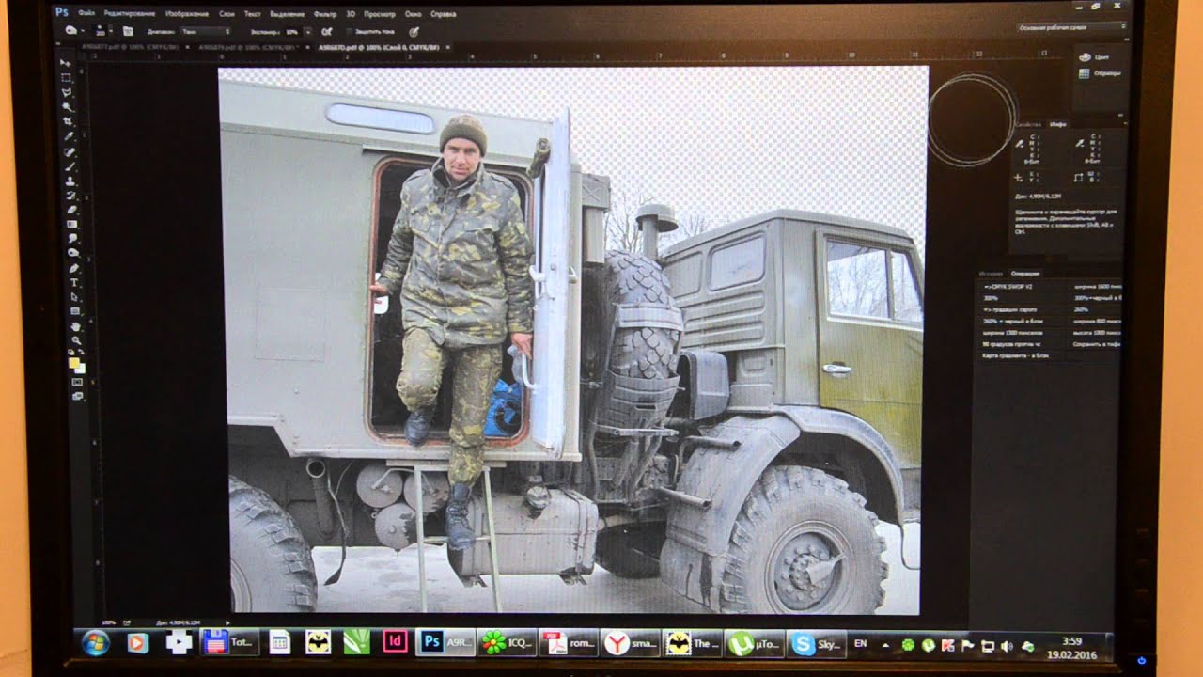Swap foreground and background colors
The width and height of the screenshot is (1203, 677).
pos(80,351)
